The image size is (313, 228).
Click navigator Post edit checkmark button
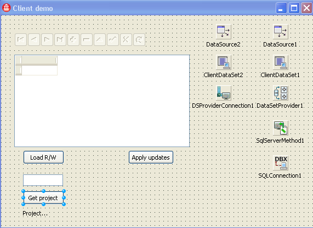[113, 39]
